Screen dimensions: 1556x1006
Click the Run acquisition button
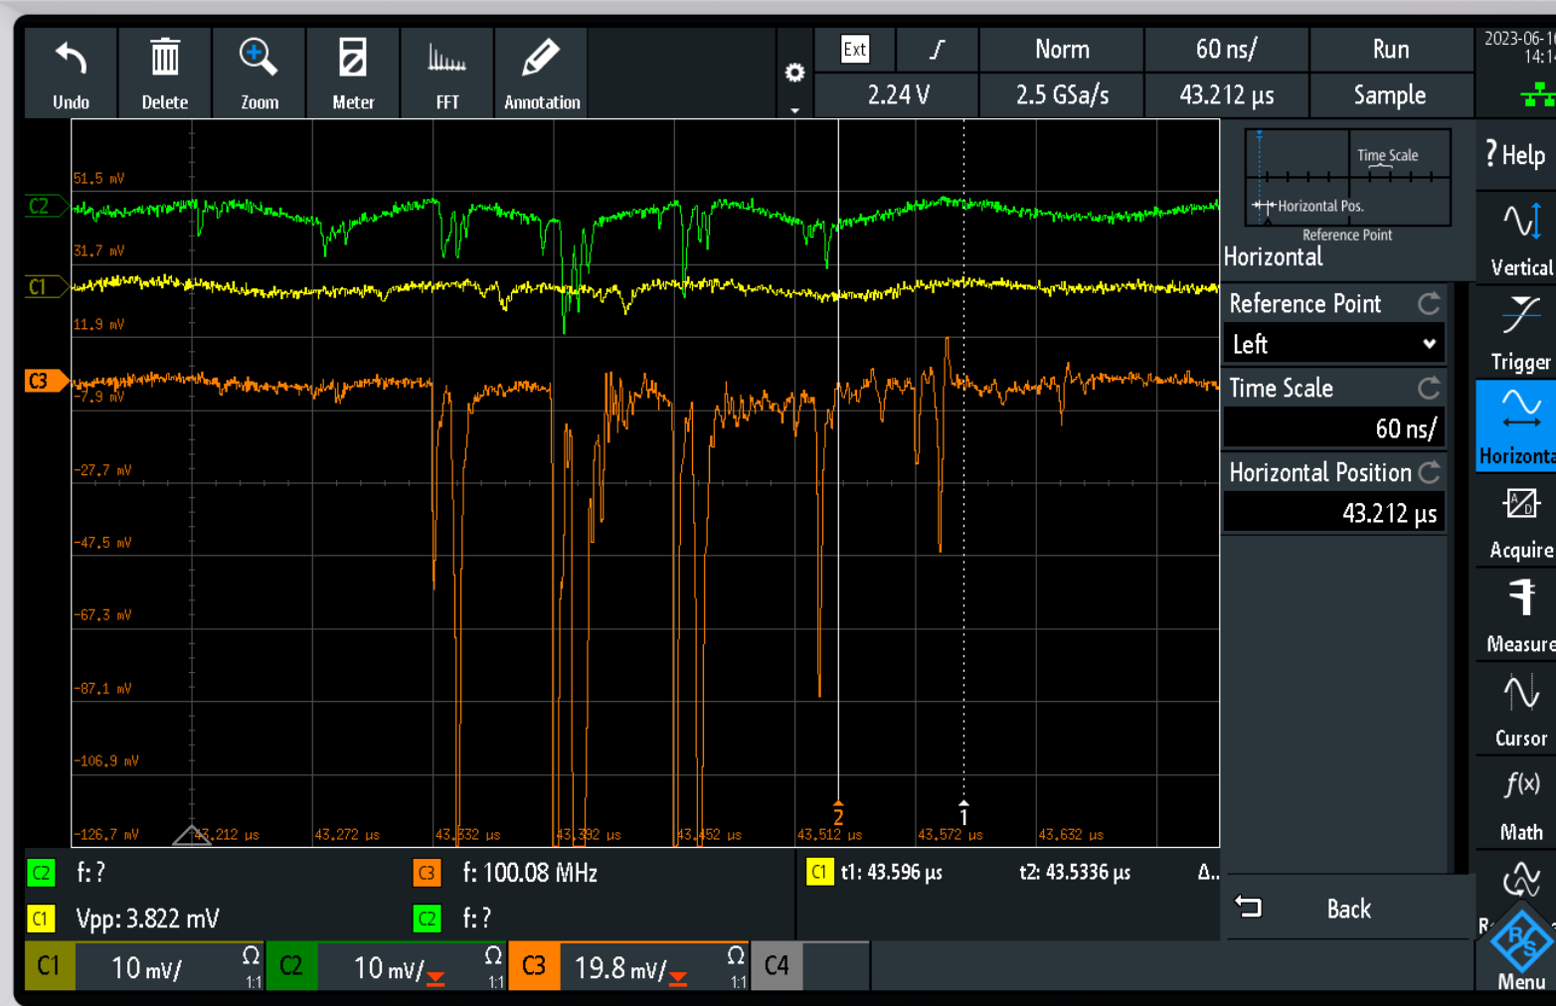1390,50
